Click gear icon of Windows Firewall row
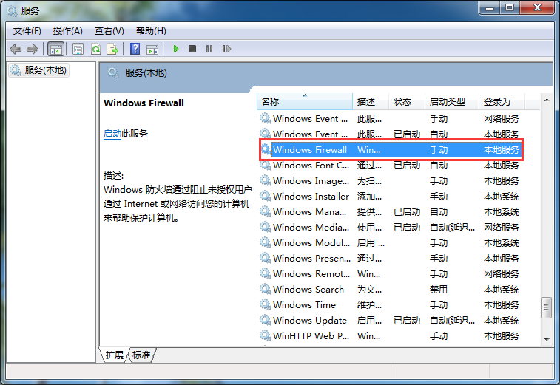560x385 pixels. point(266,149)
